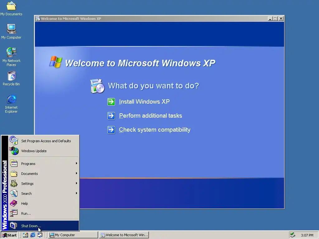Click the third quick launch icon
319x239 pixels.
tap(40, 235)
